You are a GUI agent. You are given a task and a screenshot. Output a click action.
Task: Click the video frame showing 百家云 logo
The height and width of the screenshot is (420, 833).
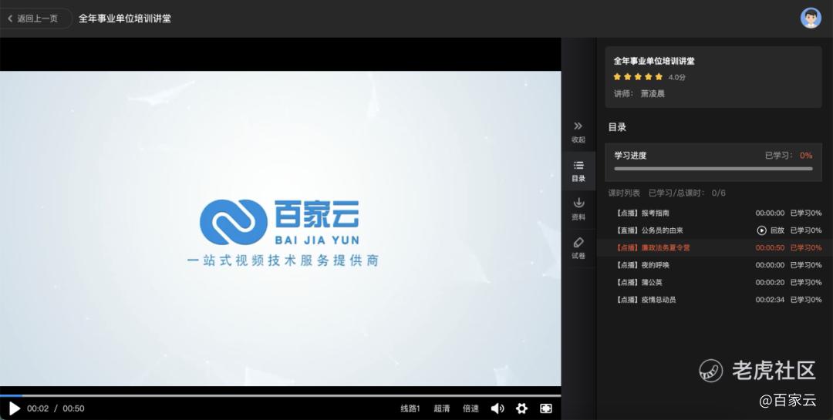[281, 228]
